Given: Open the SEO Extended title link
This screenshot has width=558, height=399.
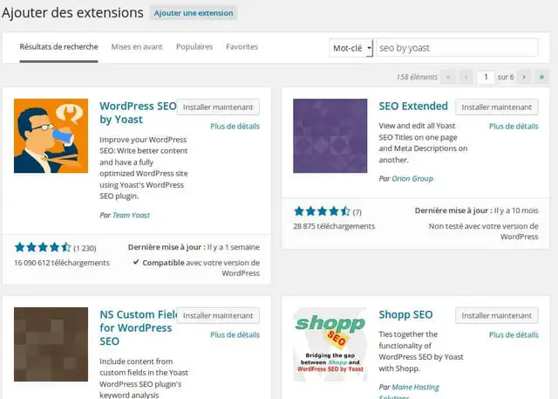Looking at the screenshot, I should click(x=413, y=107).
